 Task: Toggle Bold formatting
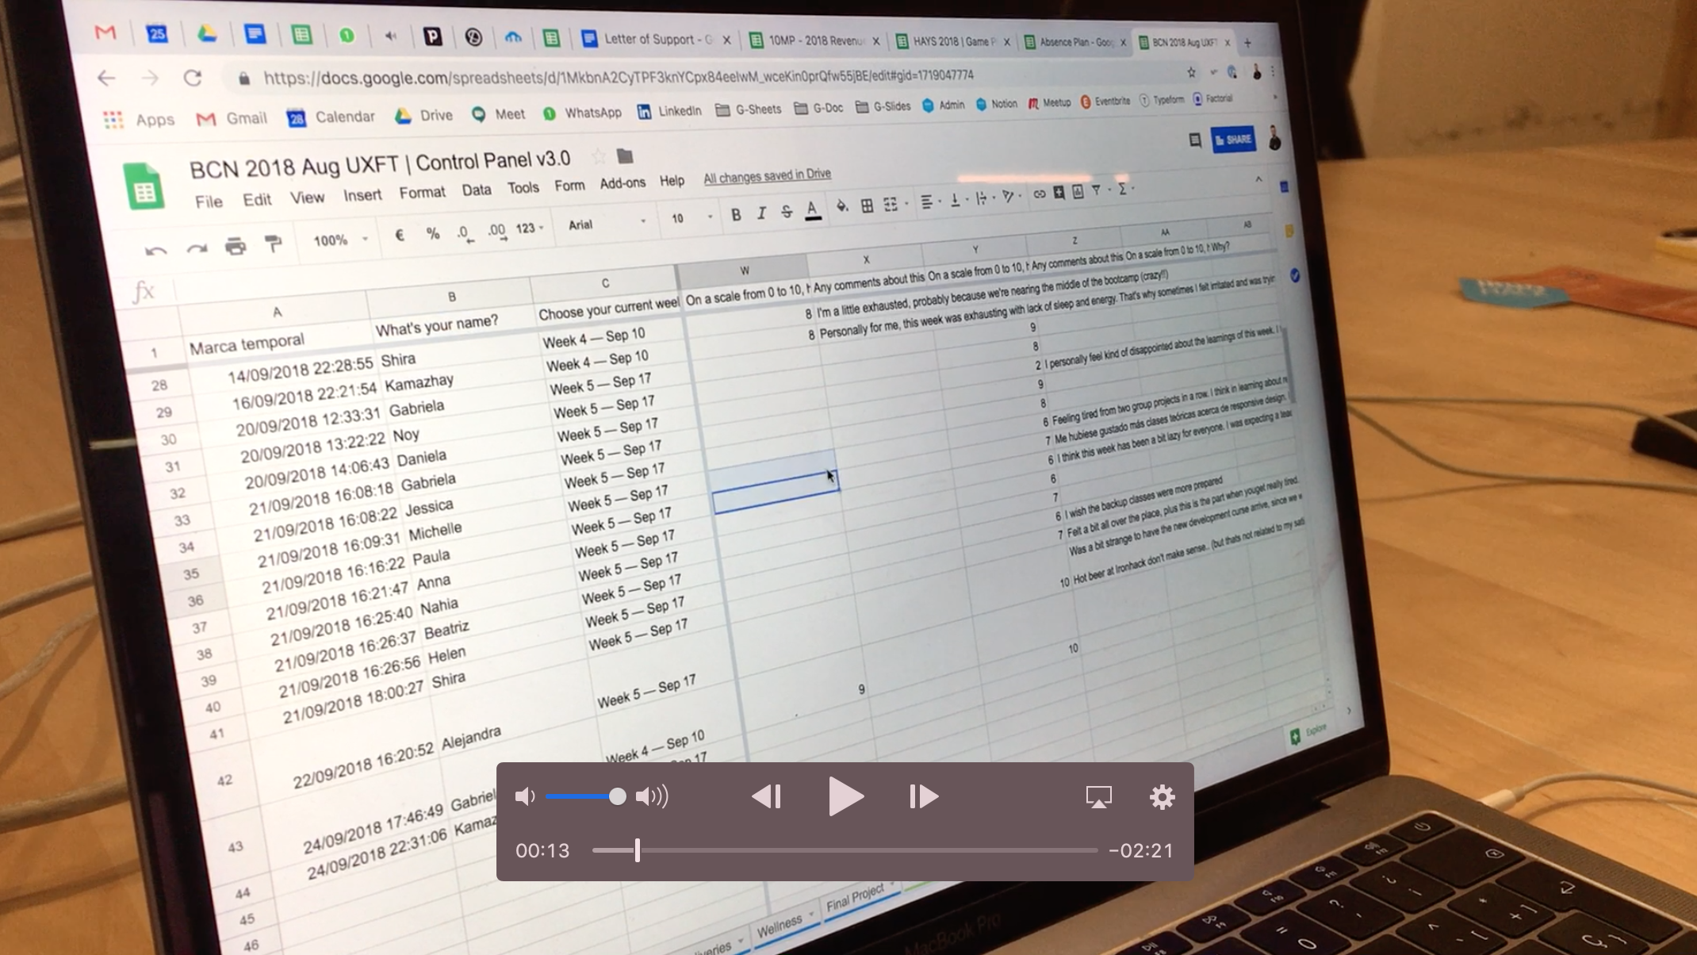[x=736, y=214]
